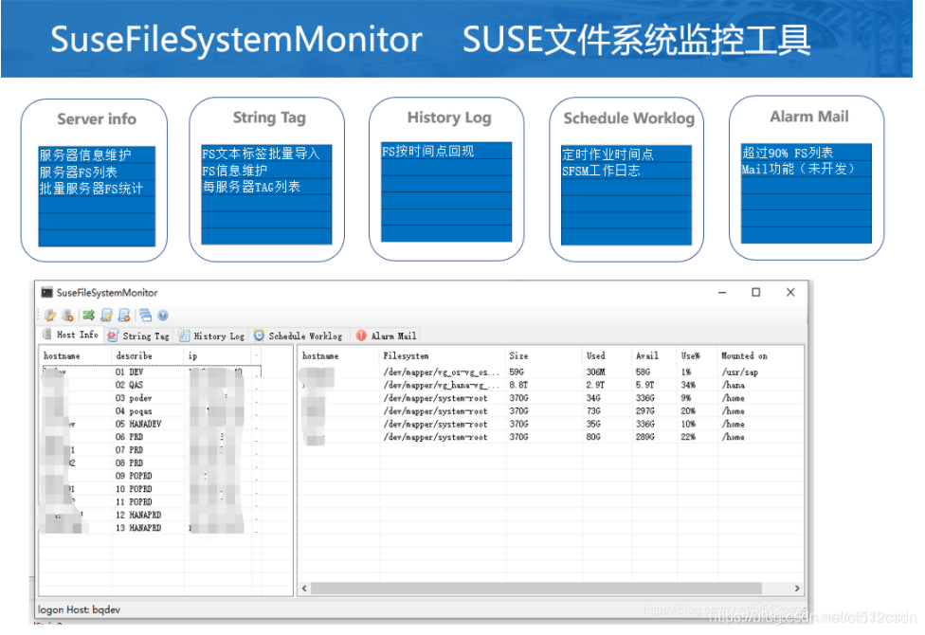The width and height of the screenshot is (925, 635).
Task: Click the /dev/mapper/vg_os-vg_os... filesystem cell
Action: click(x=442, y=372)
